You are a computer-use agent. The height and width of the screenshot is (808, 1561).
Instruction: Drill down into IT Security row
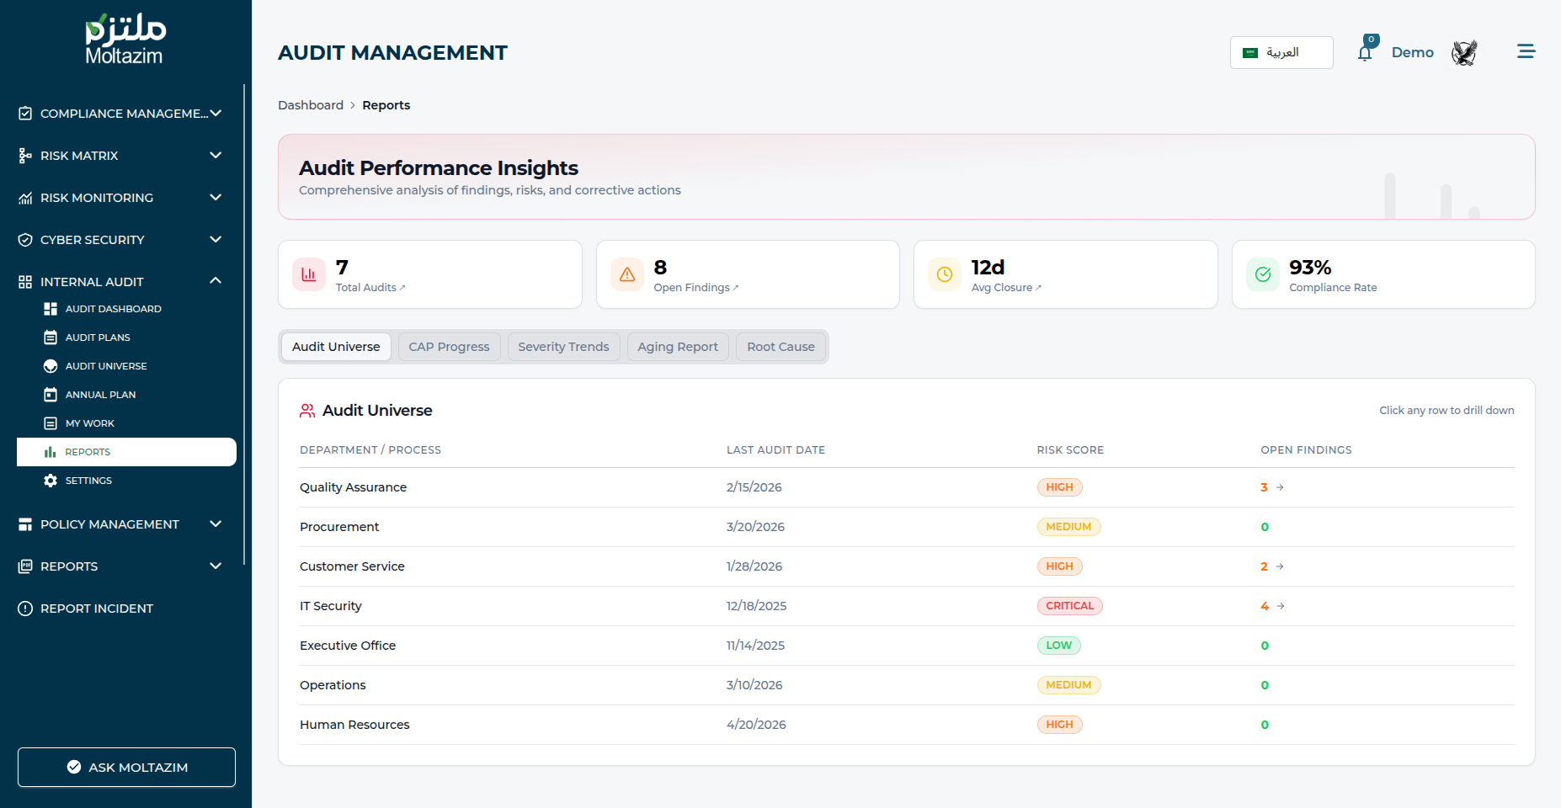330,606
